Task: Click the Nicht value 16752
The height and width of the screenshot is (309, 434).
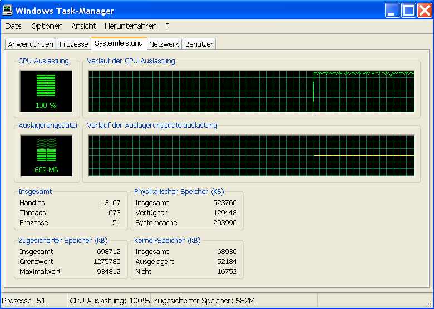Action: (227, 271)
